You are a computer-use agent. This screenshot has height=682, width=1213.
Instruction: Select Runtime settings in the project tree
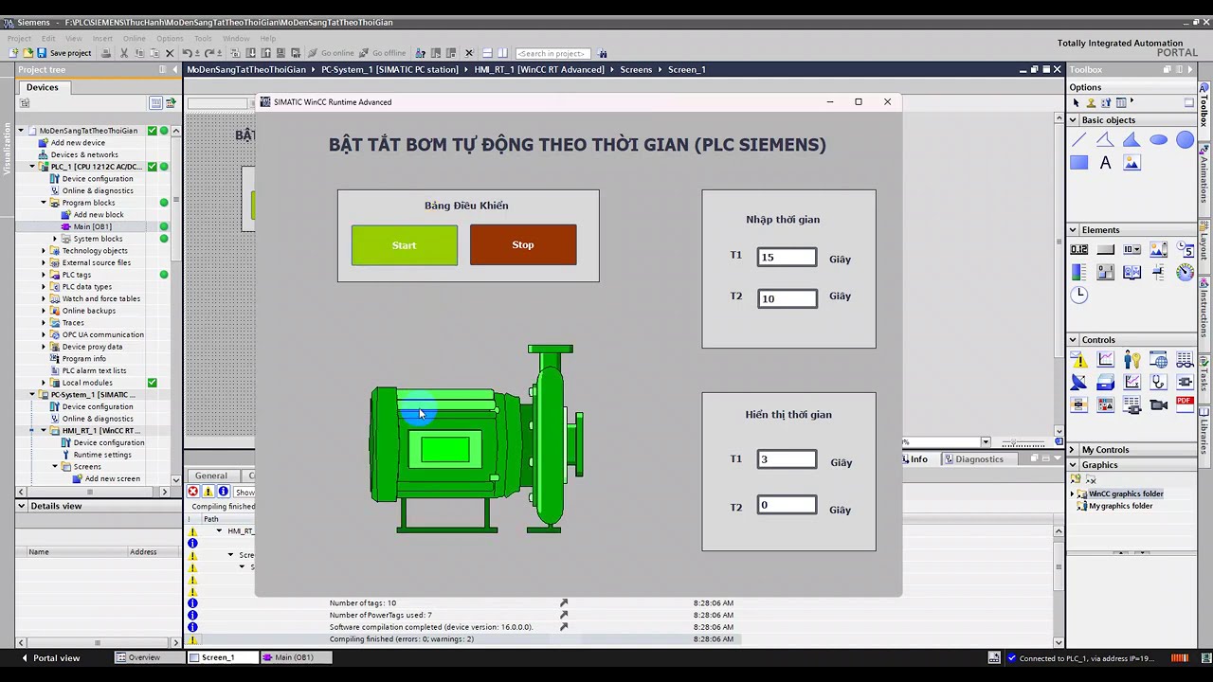click(102, 455)
